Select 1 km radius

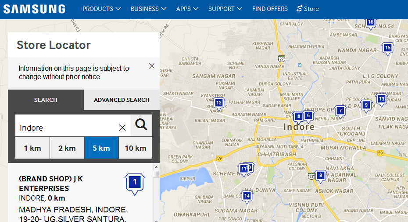pos(32,148)
